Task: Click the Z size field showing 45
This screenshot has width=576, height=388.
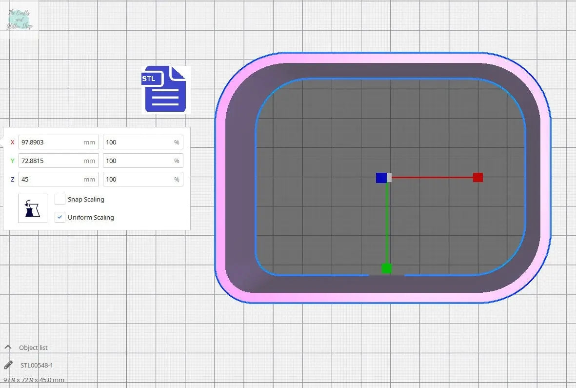Action: [x=51, y=179]
